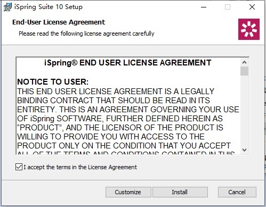266x207 pixels.
Task: Click the 'iSpring® END USER LICENSE AGREEMENT' heading
Action: click(128, 63)
